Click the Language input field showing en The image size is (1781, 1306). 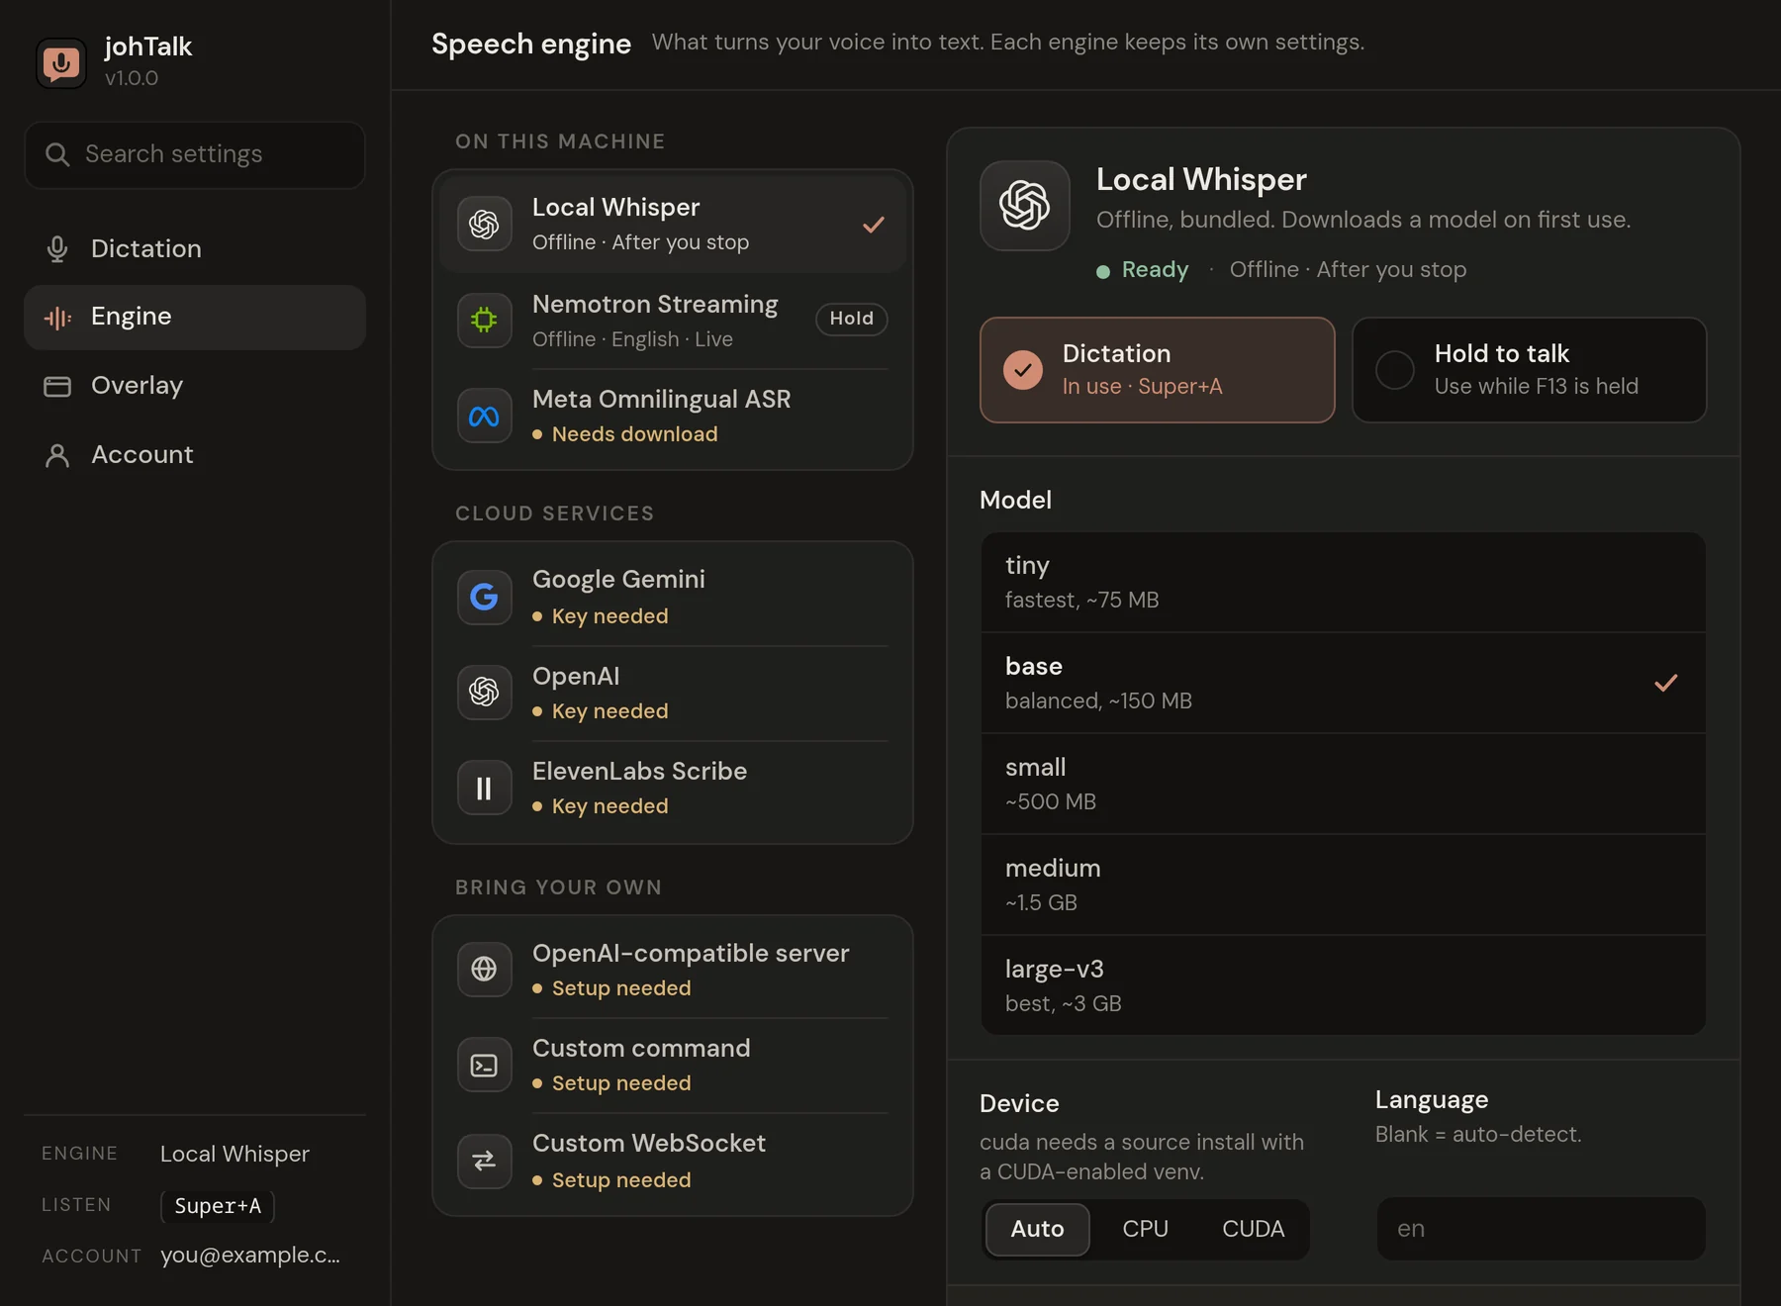point(1541,1229)
